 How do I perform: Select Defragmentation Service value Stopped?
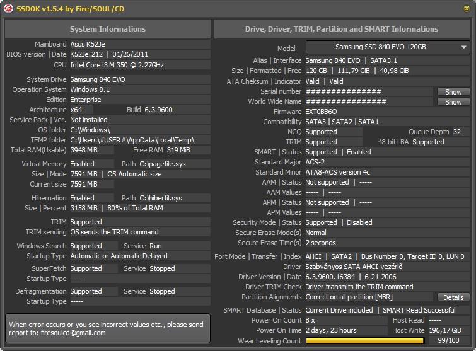pos(162,291)
